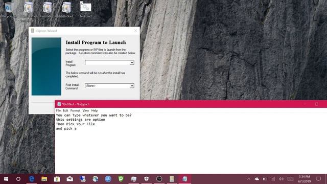Switch to Notepad taskbar icon

[x=184, y=179]
